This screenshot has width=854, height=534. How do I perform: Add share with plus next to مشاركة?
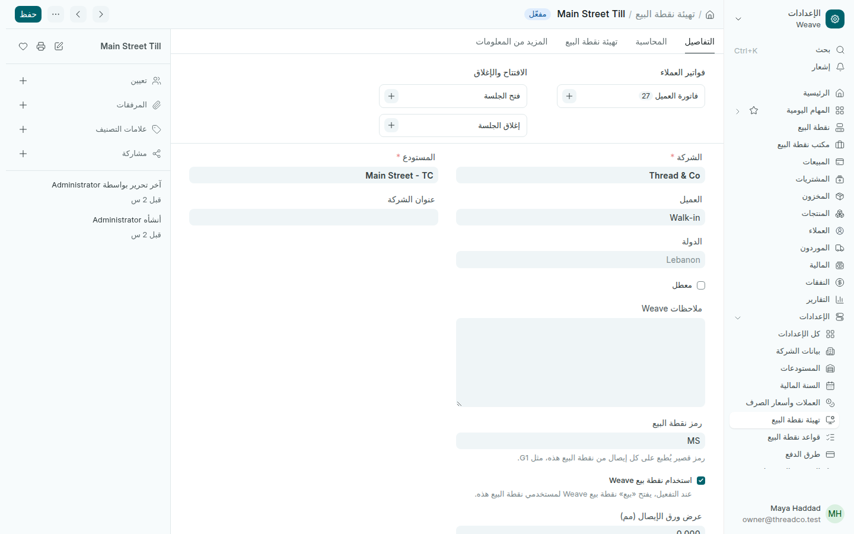[23, 154]
